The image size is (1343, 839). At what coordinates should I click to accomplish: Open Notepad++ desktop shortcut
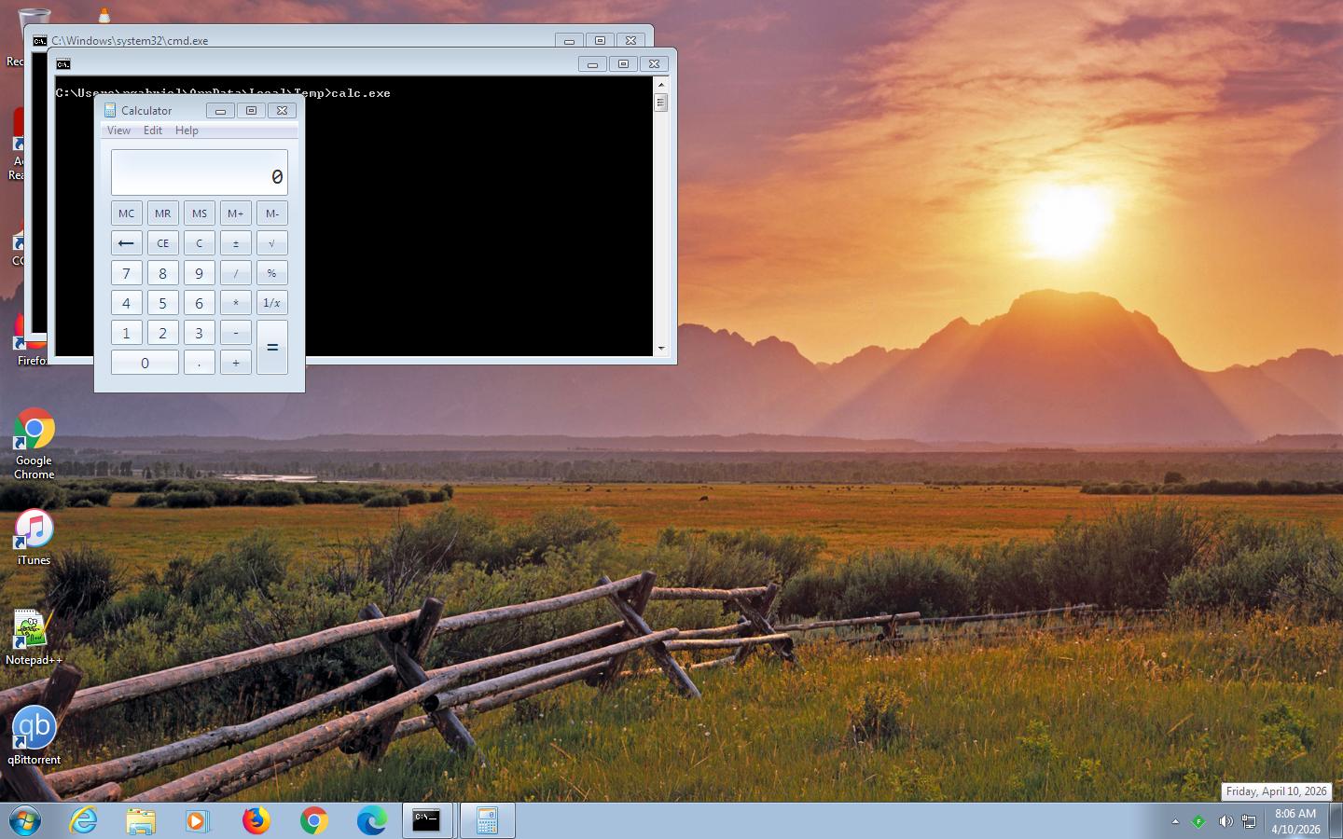click(x=34, y=631)
